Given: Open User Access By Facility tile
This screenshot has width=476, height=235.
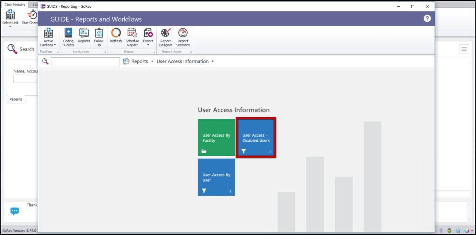Looking at the screenshot, I should point(216,137).
